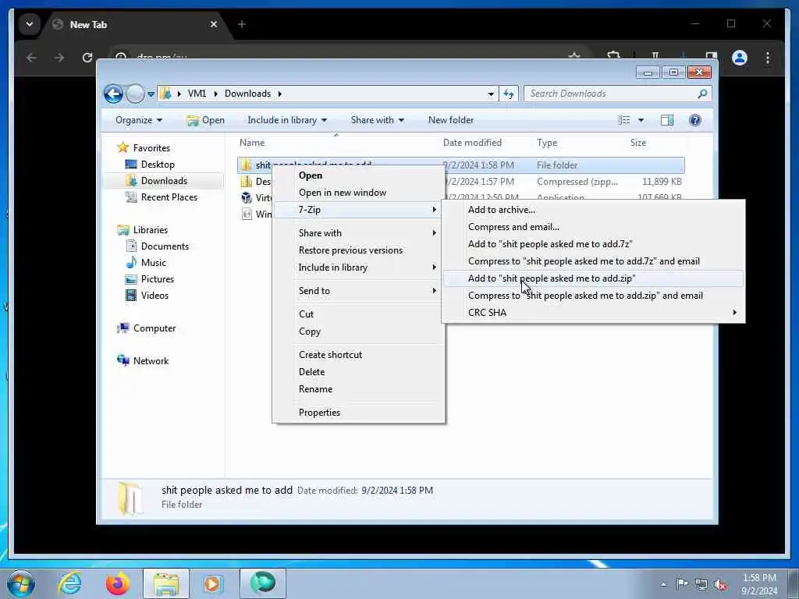This screenshot has width=799, height=599.
Task: Sort by the Size column header
Action: click(638, 144)
